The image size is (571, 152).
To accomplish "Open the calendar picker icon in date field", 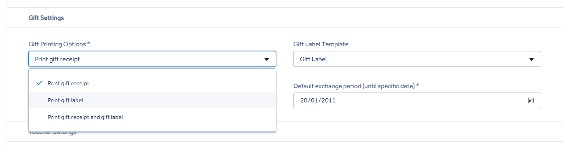I will [531, 100].
